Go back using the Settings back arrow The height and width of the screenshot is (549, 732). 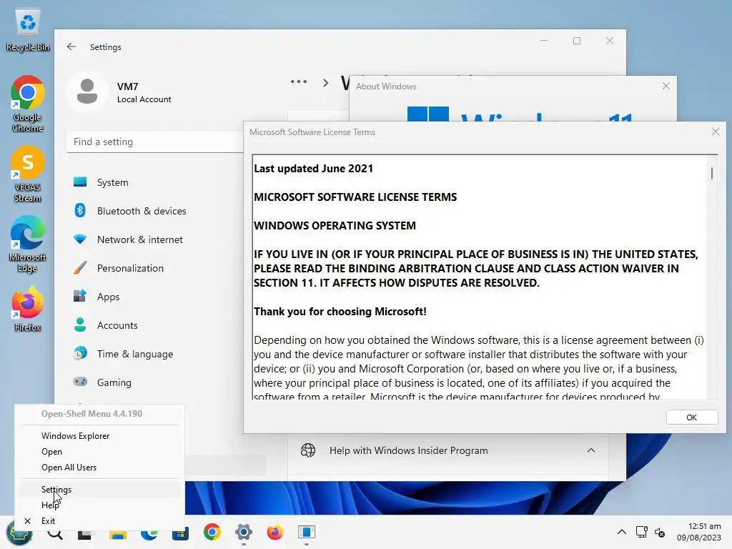coord(71,46)
